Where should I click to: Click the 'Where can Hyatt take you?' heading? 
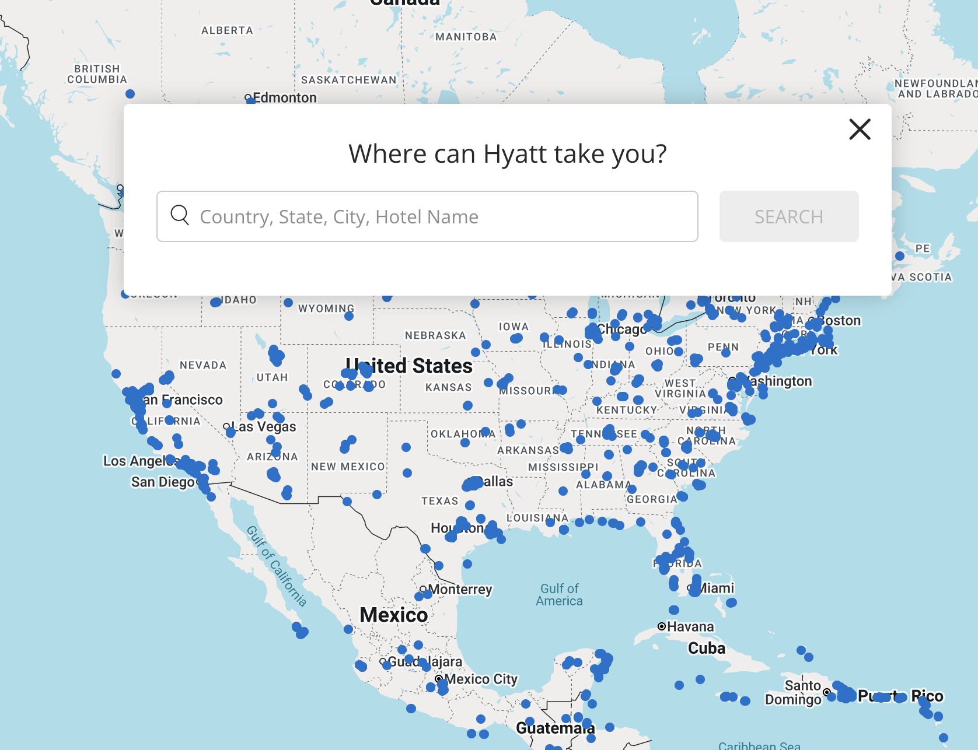coord(507,154)
